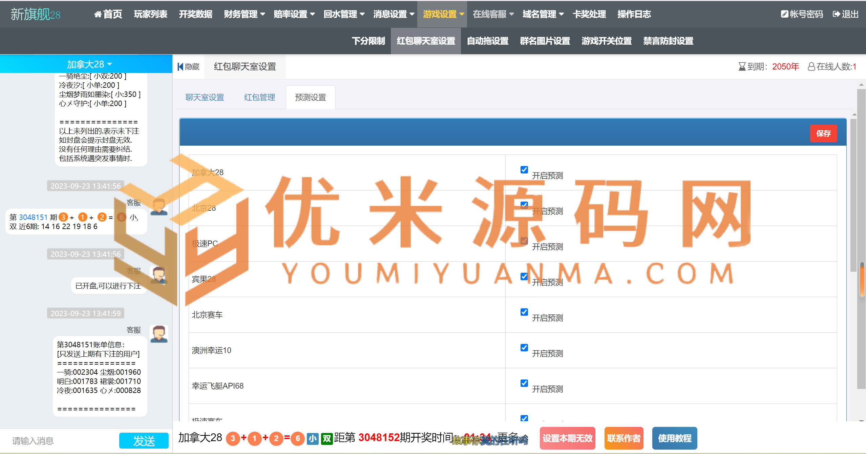This screenshot has width=866, height=454.
Task: Click the 退出 logout icon
Action: click(837, 14)
